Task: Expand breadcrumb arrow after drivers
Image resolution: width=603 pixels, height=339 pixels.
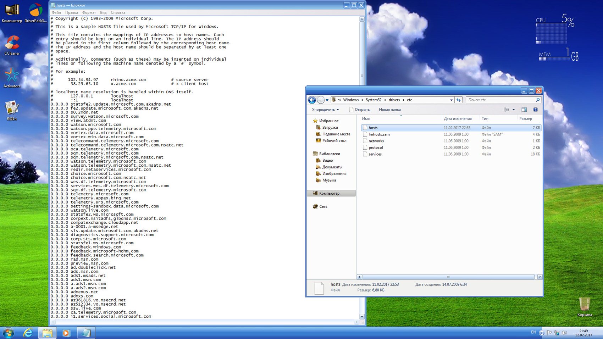Action: pos(403,100)
